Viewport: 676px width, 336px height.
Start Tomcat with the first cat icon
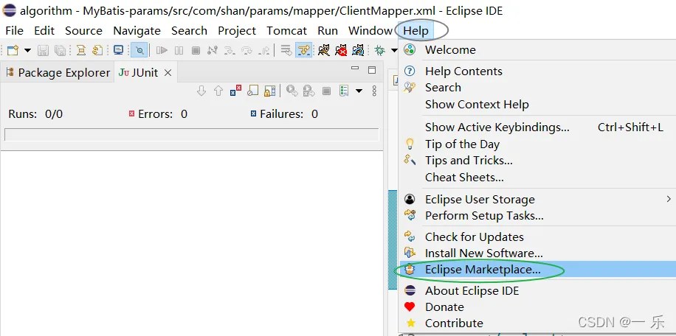point(324,50)
